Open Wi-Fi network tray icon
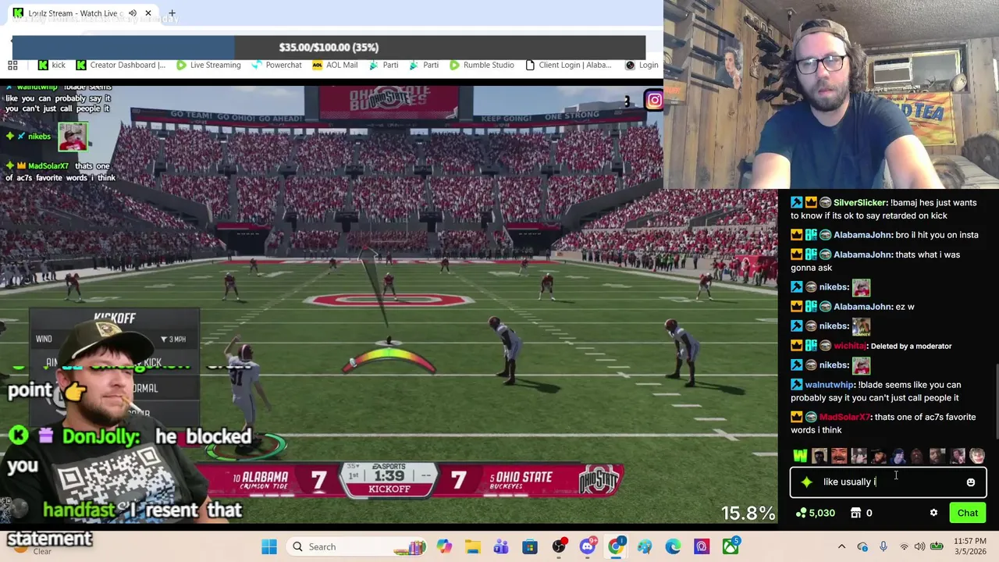This screenshot has height=562, width=999. [904, 546]
